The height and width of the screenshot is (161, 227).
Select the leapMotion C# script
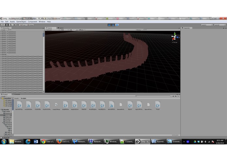(65, 106)
